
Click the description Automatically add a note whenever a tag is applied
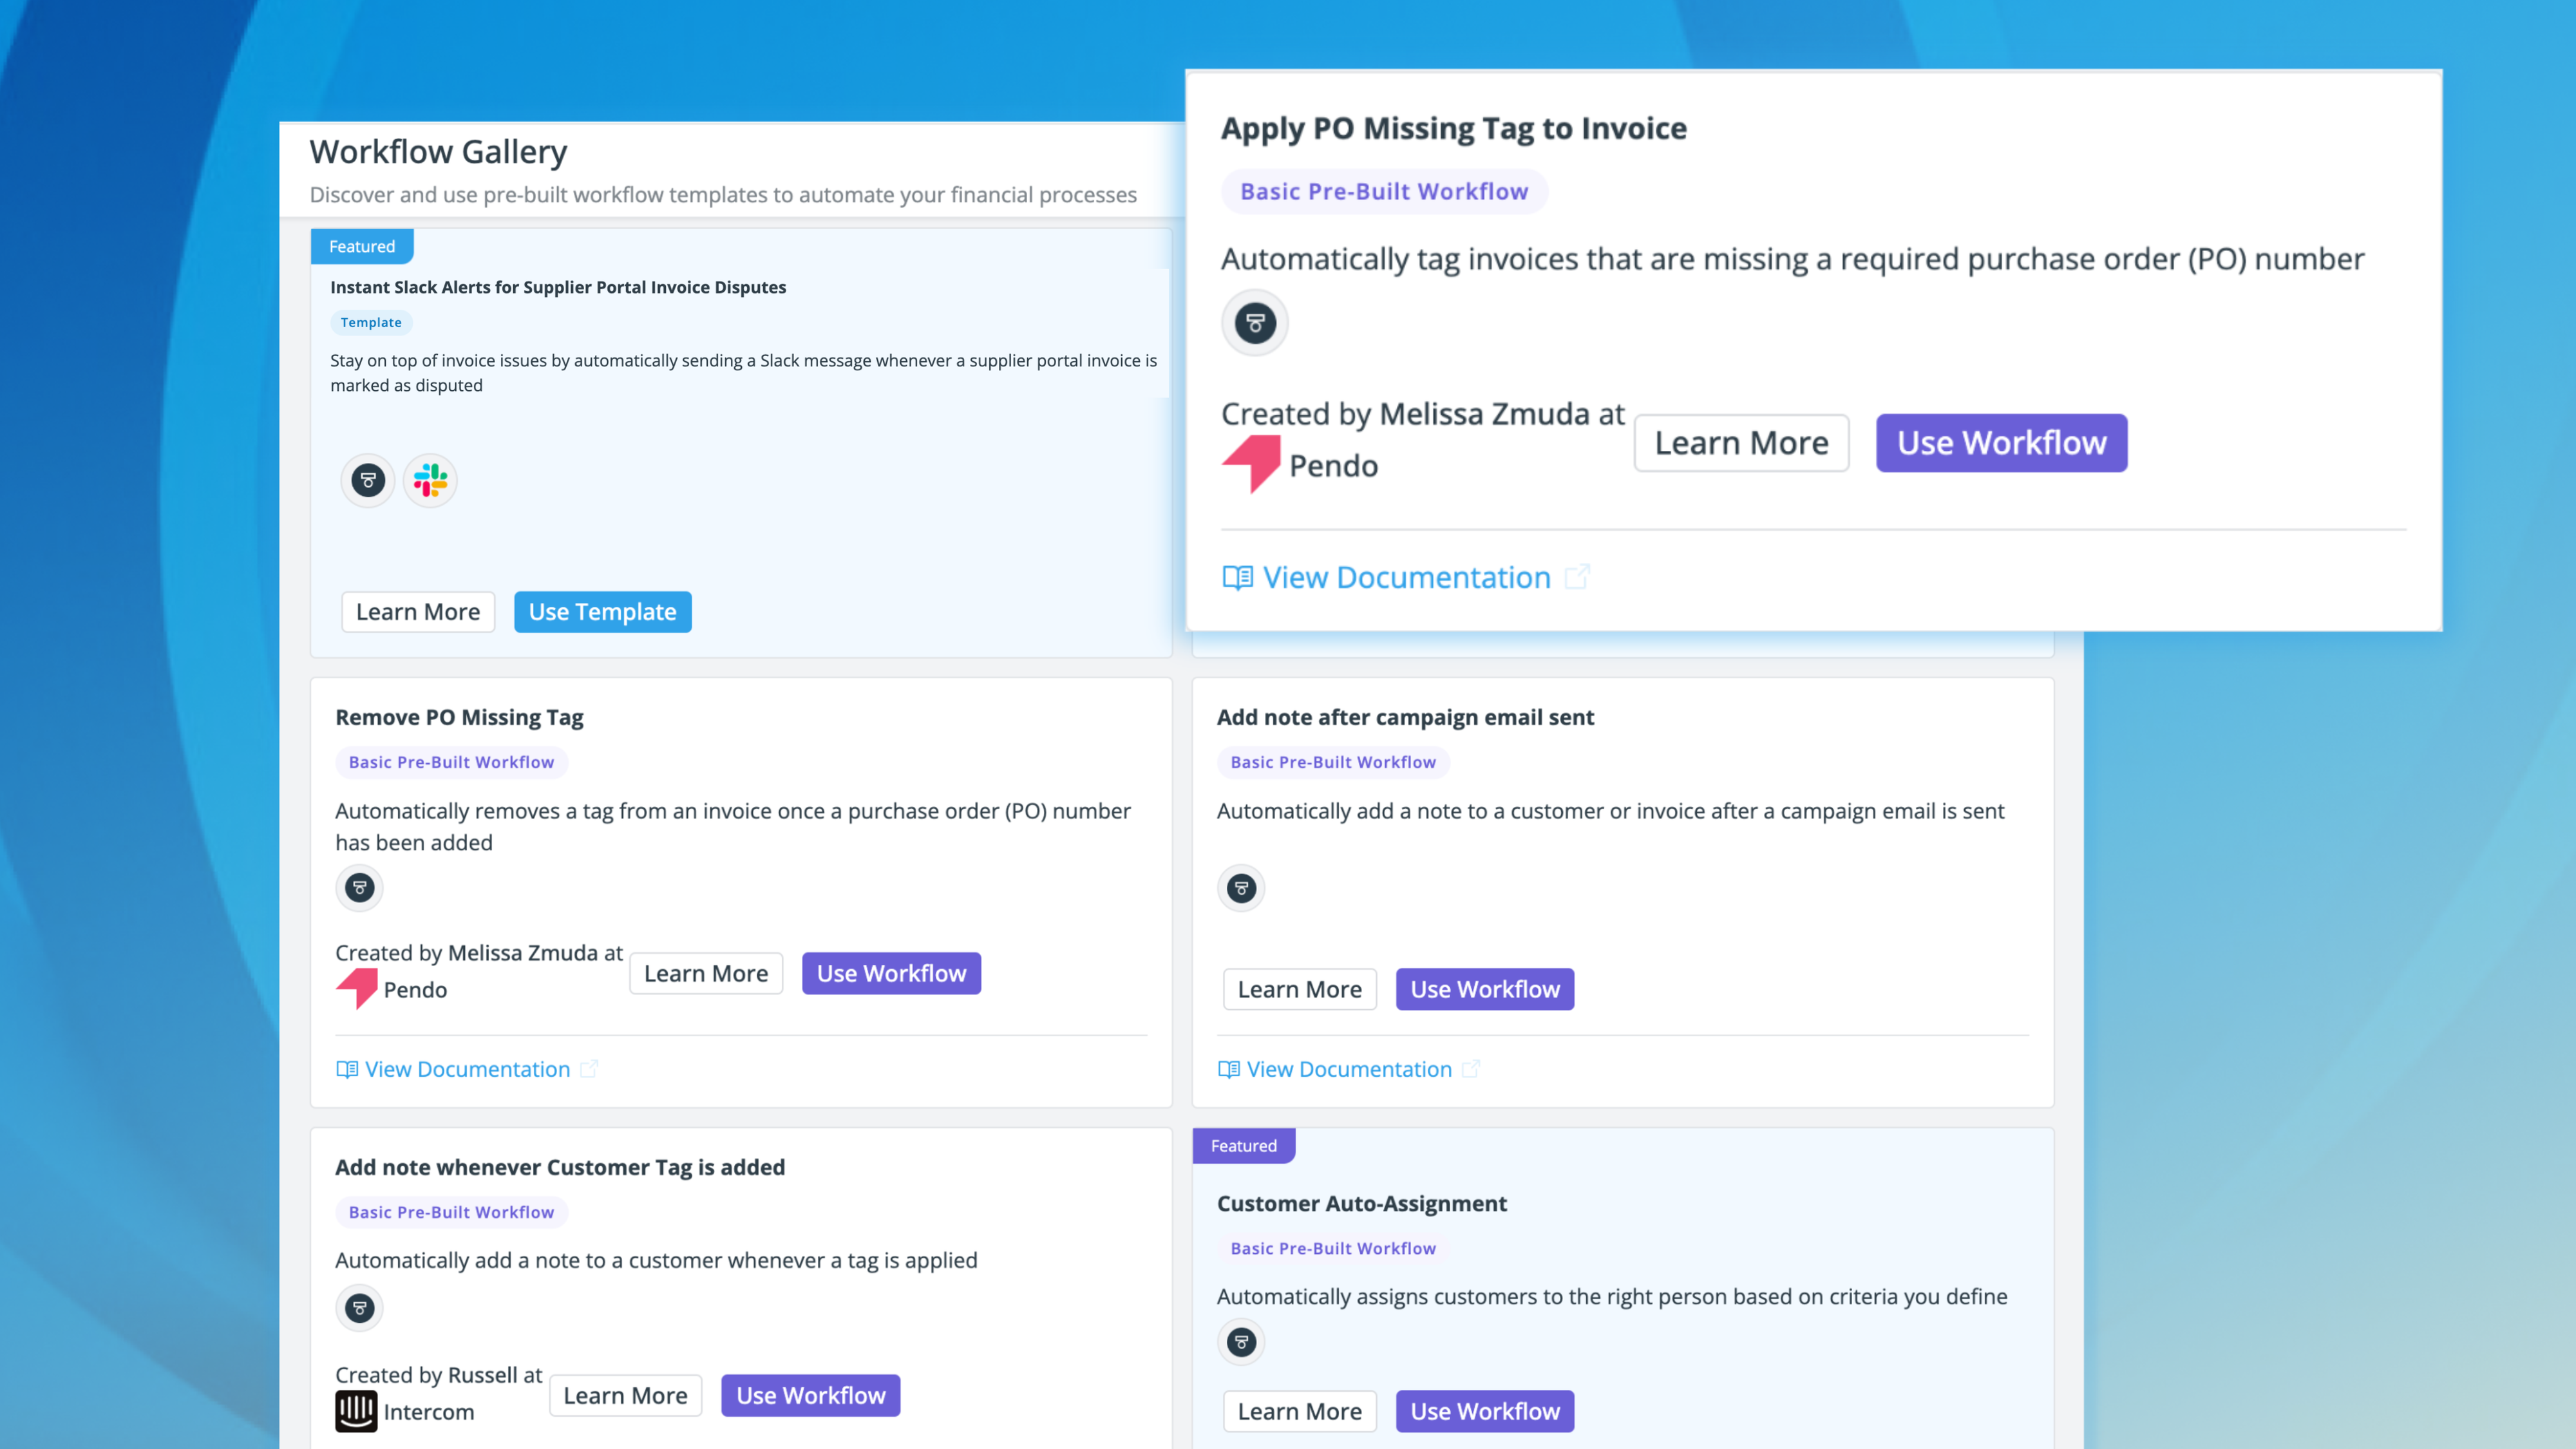click(656, 1260)
